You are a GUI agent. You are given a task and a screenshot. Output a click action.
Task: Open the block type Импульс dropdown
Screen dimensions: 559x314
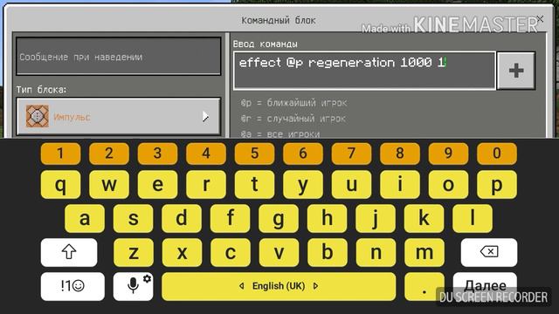[x=119, y=116]
